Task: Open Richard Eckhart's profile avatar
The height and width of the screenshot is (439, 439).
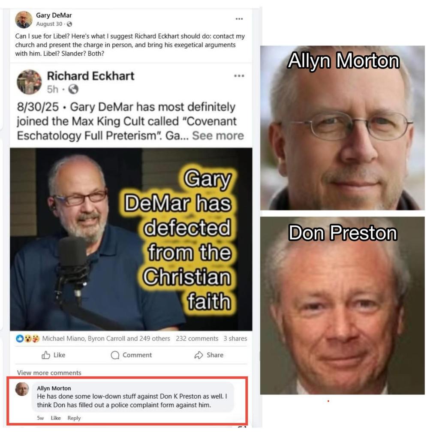Action: point(29,82)
